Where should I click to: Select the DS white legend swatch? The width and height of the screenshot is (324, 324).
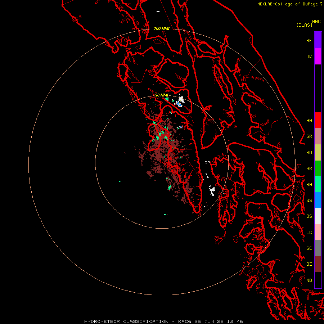tap(318, 216)
